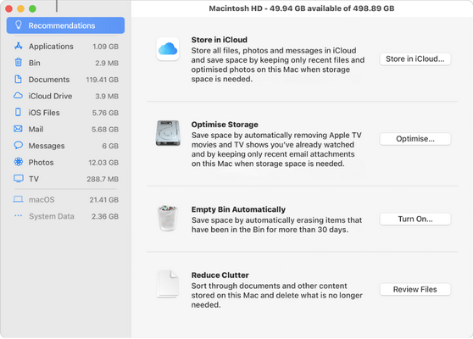
Task: Open the Store in iCloud… button
Action: point(415,58)
